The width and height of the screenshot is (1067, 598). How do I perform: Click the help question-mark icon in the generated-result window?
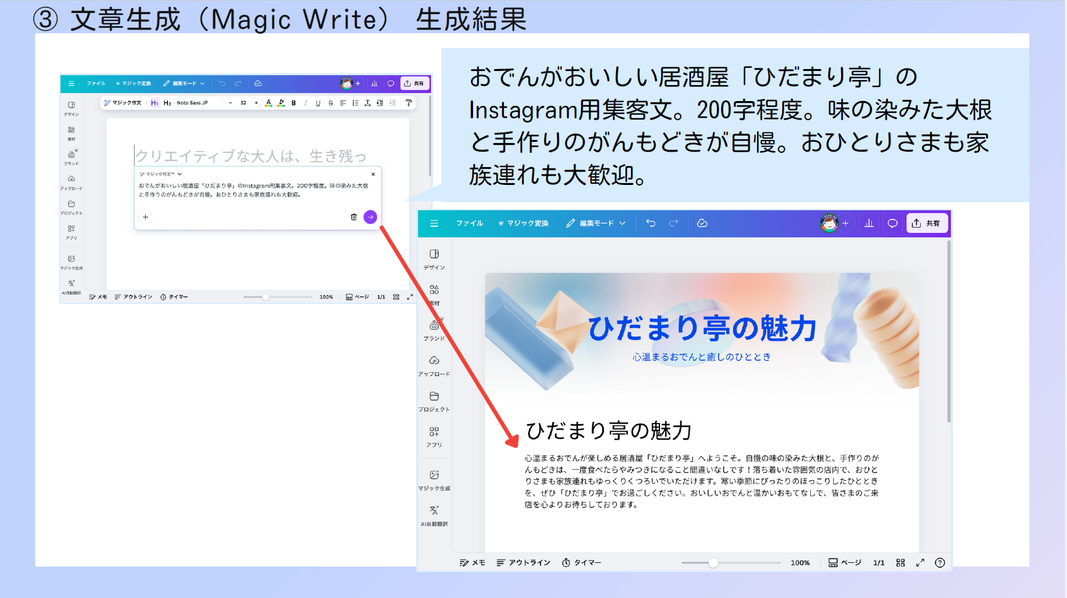pos(940,563)
